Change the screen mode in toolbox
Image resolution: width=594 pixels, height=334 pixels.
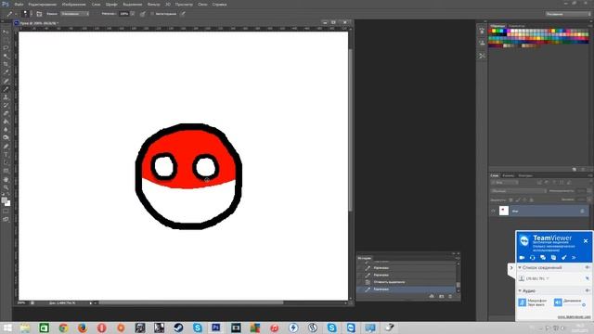(x=6, y=219)
